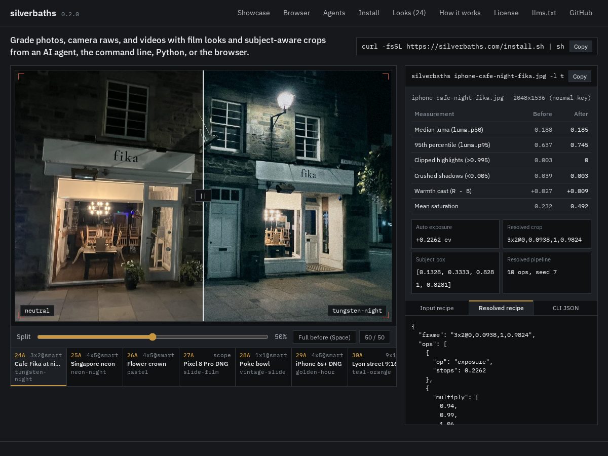Click the 95th percentile (luma.p95) row

click(x=501, y=145)
